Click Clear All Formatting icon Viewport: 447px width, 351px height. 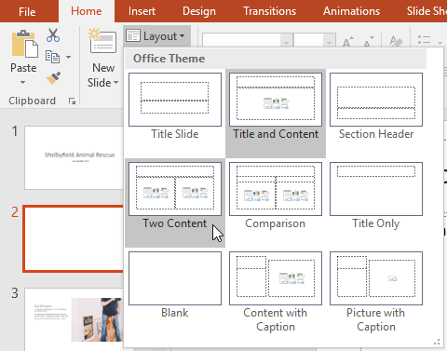pos(396,41)
